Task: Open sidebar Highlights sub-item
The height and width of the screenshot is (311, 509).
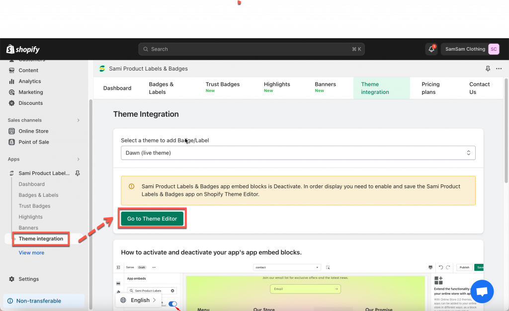Action: 30,217
